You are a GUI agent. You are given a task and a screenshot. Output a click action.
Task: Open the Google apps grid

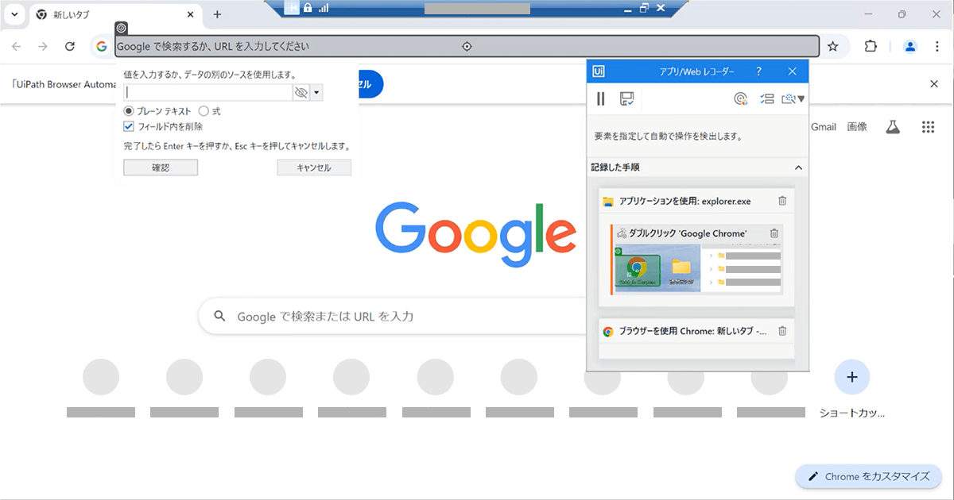click(x=928, y=127)
